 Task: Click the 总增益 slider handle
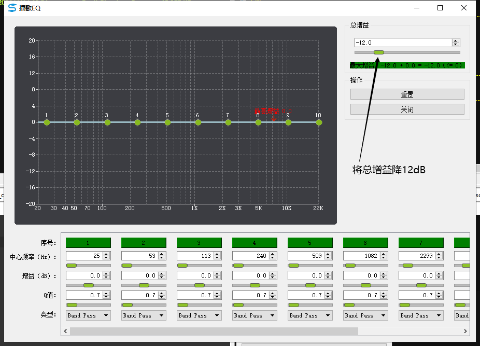(379, 52)
